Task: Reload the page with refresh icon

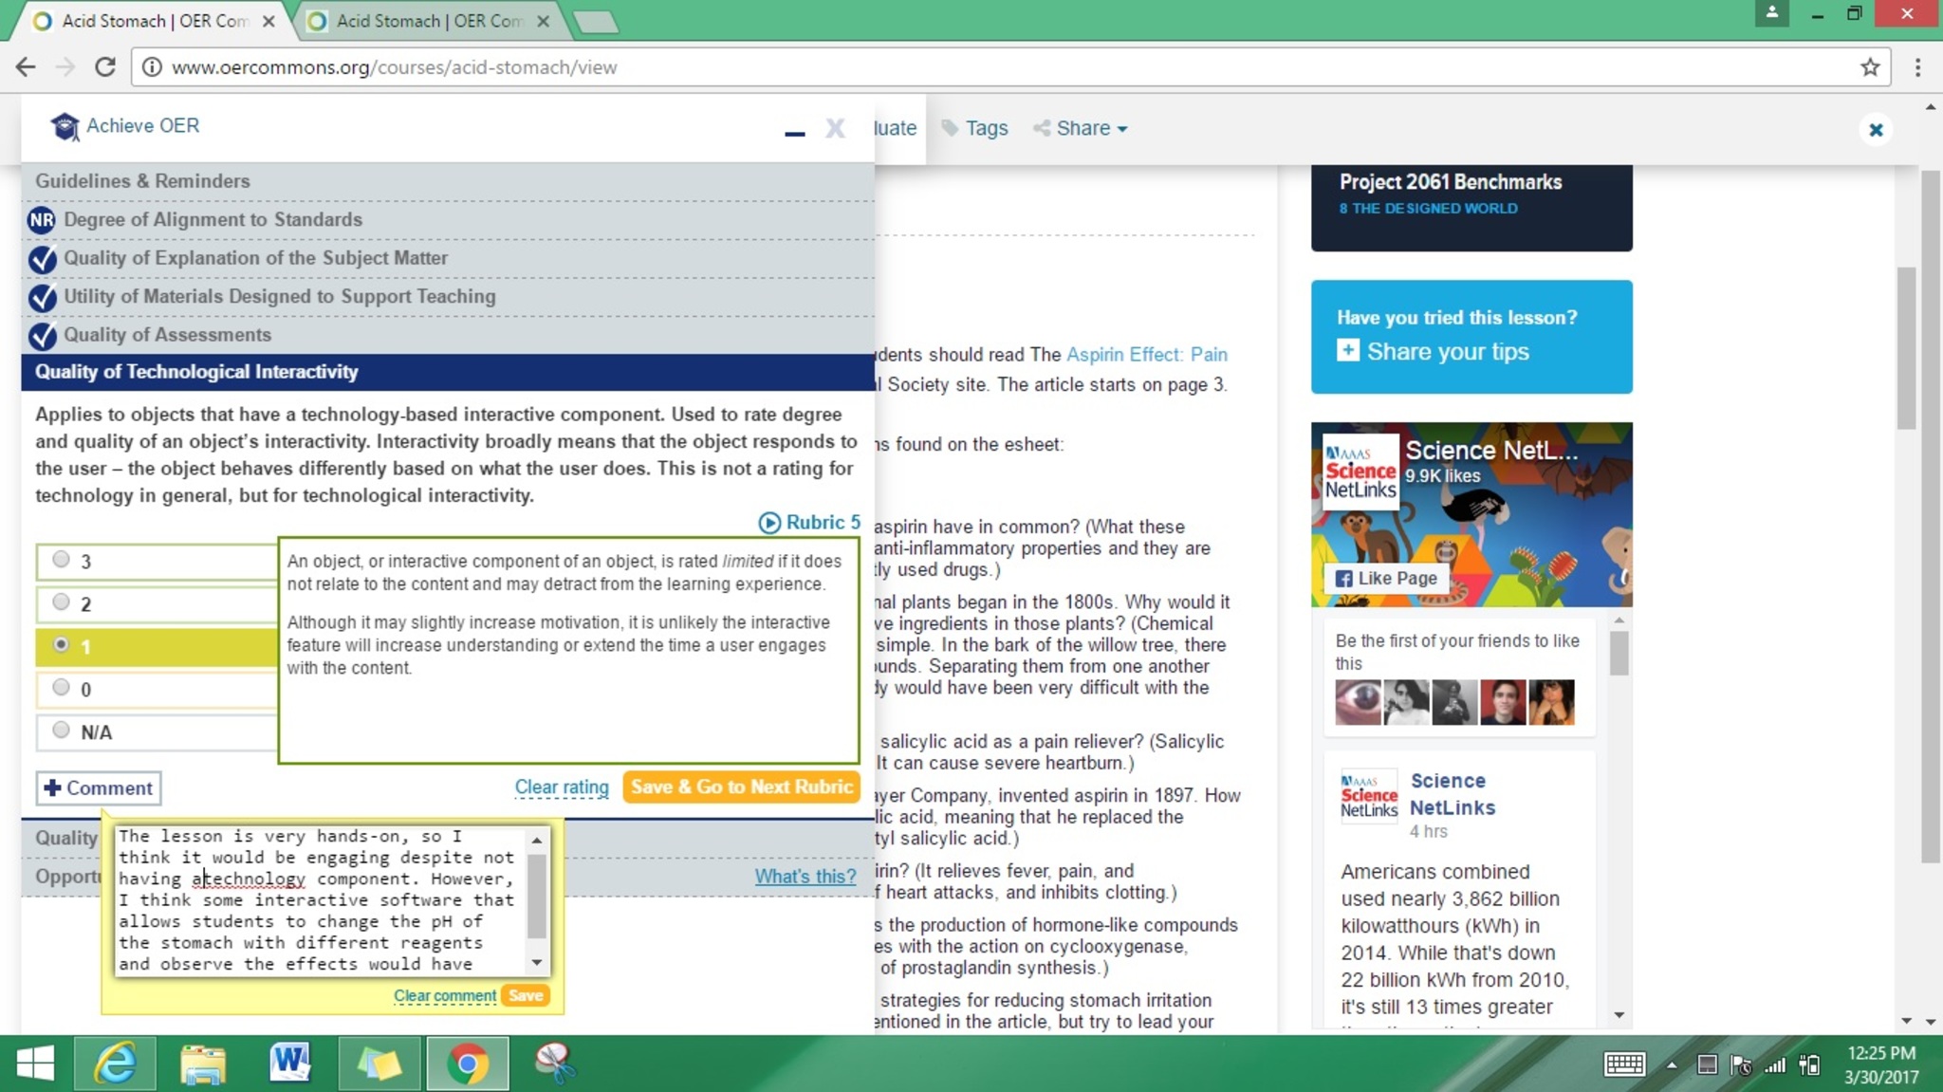Action: tap(105, 67)
